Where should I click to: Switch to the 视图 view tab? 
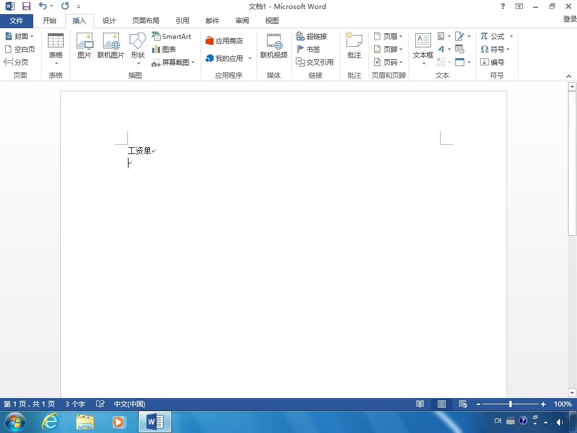pyautogui.click(x=272, y=21)
